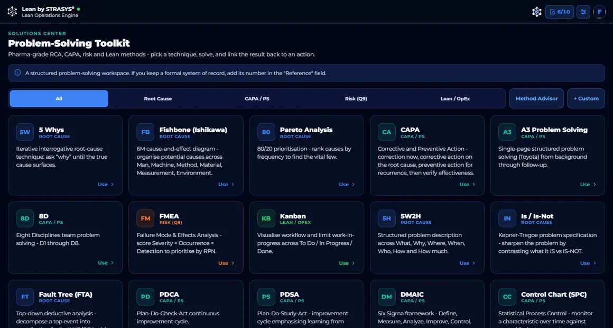Click the + Custom button
This screenshot has height=328, width=613.
coord(586,98)
